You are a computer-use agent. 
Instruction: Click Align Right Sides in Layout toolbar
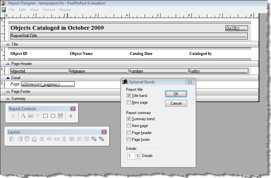pos(20,139)
